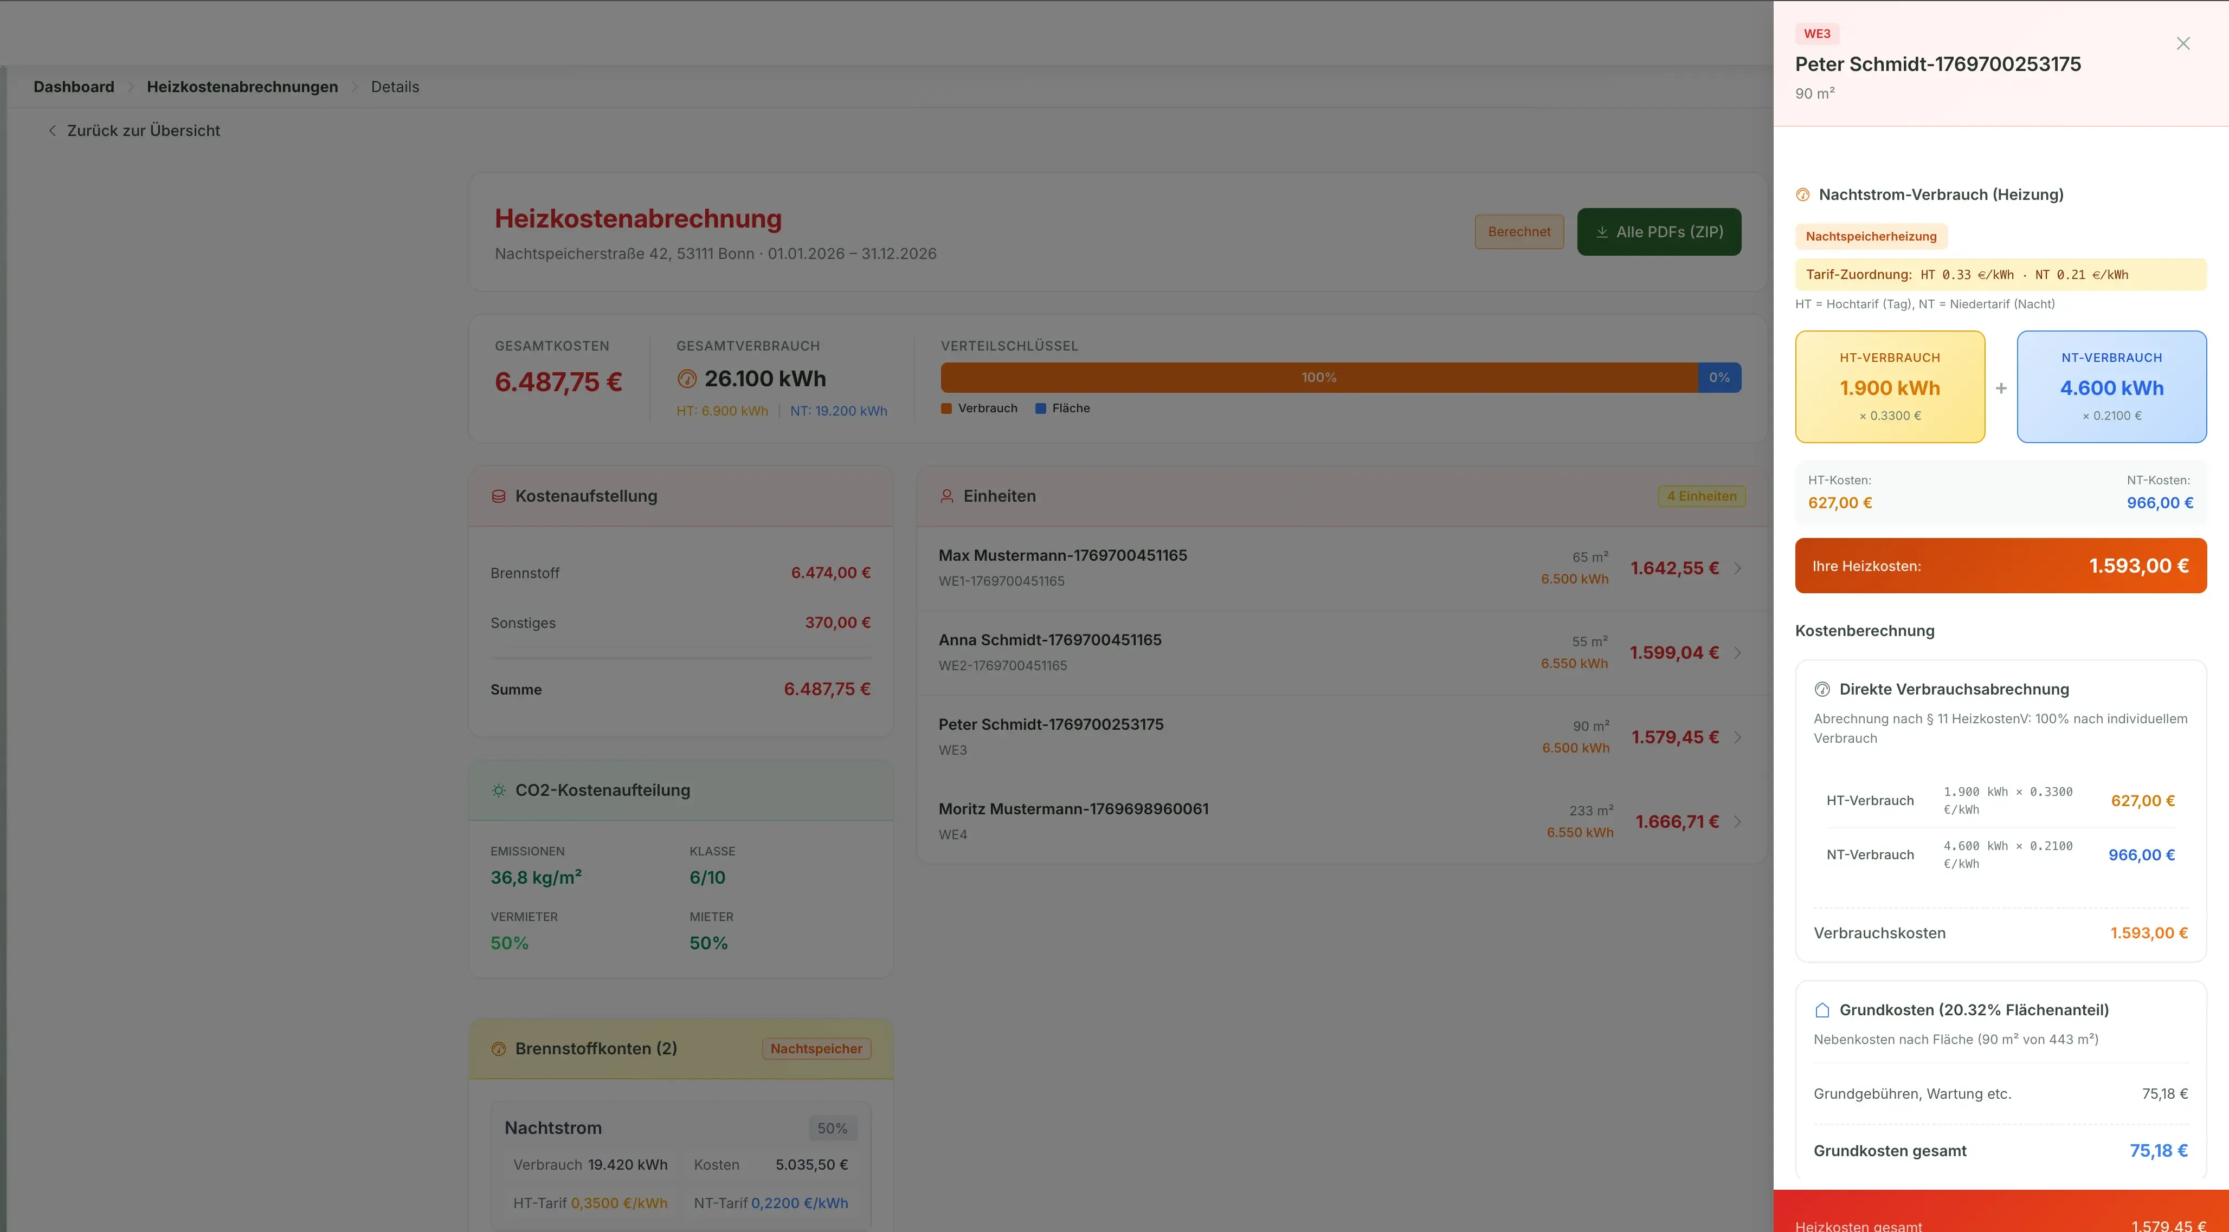
Task: Toggle the Fläche legend square
Action: click(1040, 408)
